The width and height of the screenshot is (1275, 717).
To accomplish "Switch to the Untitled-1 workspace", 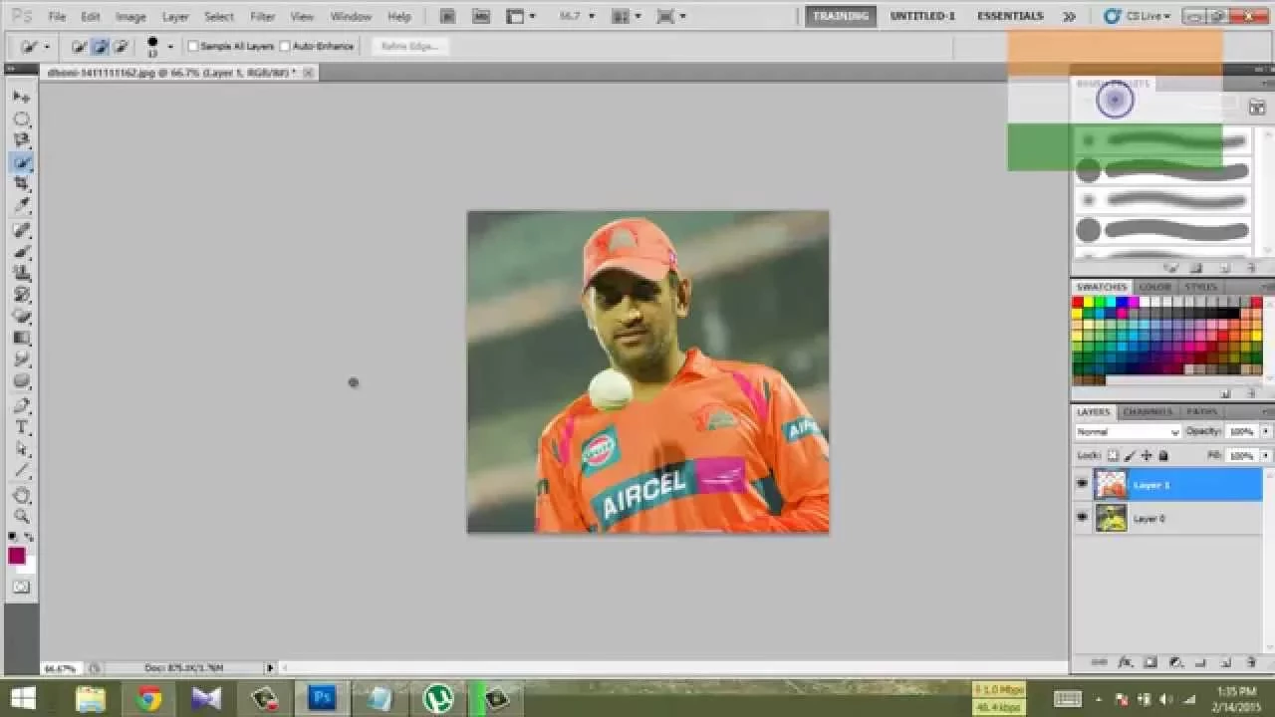I will [x=922, y=16].
